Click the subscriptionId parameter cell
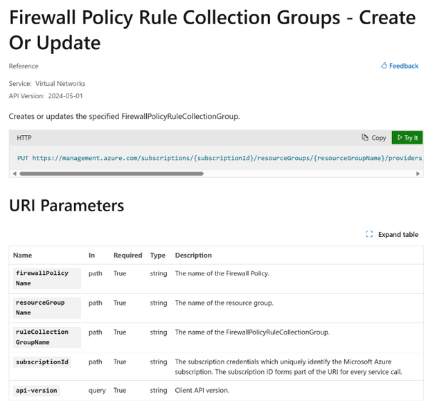 42,362
